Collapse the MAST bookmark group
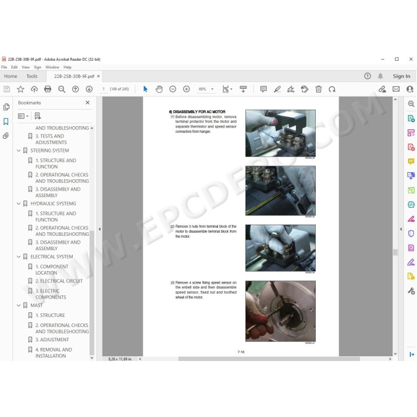417x417 pixels. tap(18, 305)
